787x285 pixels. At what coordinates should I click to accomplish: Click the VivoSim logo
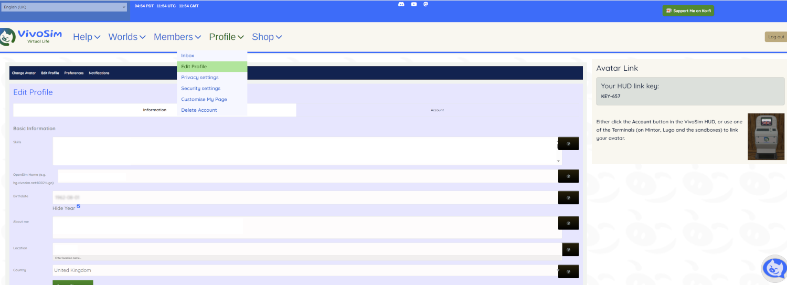pyautogui.click(x=31, y=36)
